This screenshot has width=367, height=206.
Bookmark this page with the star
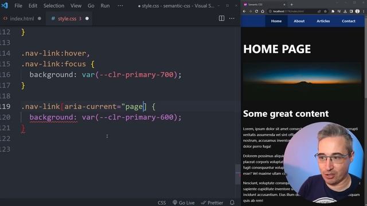(x=325, y=11)
